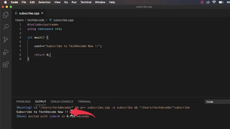Switch to the TERMINAL panel tab
The height and width of the screenshot is (129, 230).
84,101
